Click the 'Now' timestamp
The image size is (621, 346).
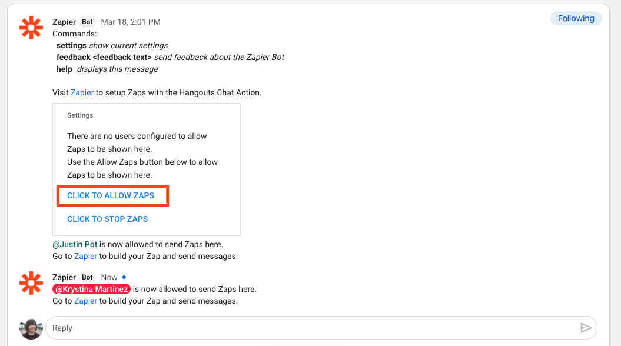coord(109,278)
